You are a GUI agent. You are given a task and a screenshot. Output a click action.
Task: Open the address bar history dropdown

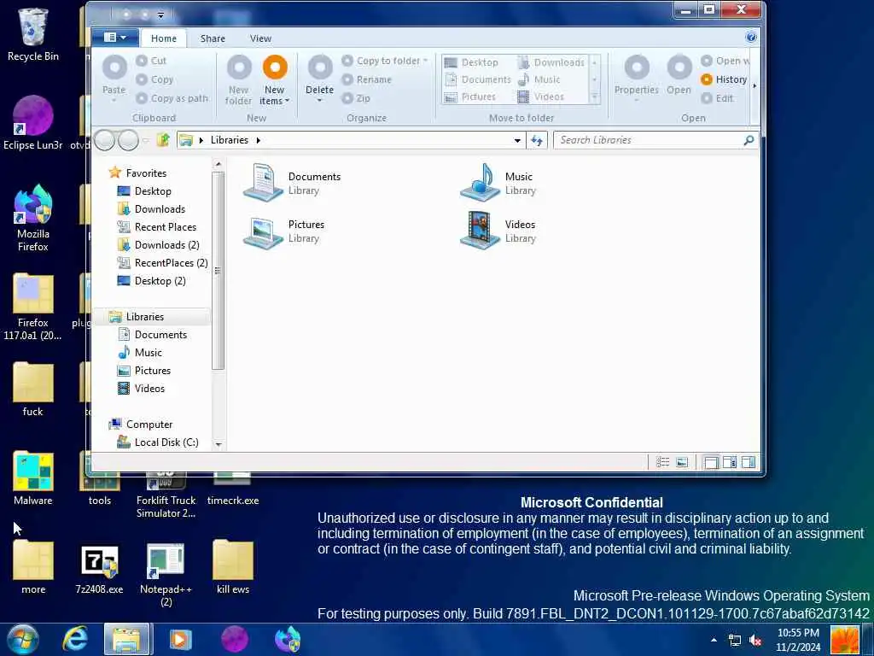pyautogui.click(x=517, y=141)
